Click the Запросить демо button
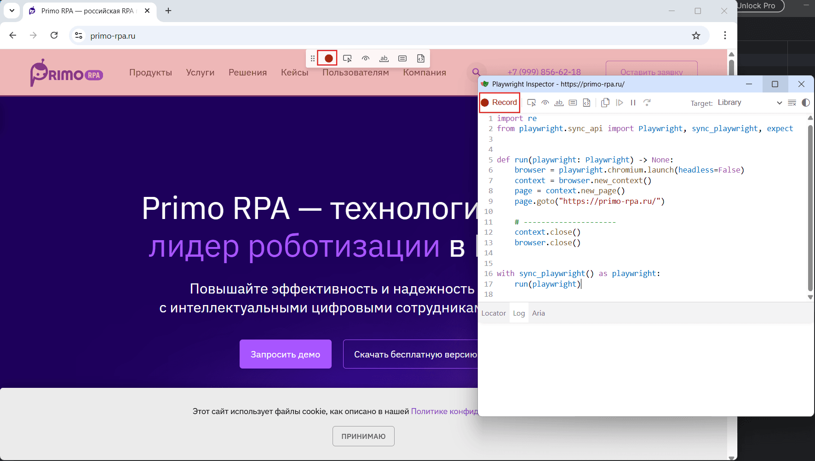 pyautogui.click(x=286, y=354)
